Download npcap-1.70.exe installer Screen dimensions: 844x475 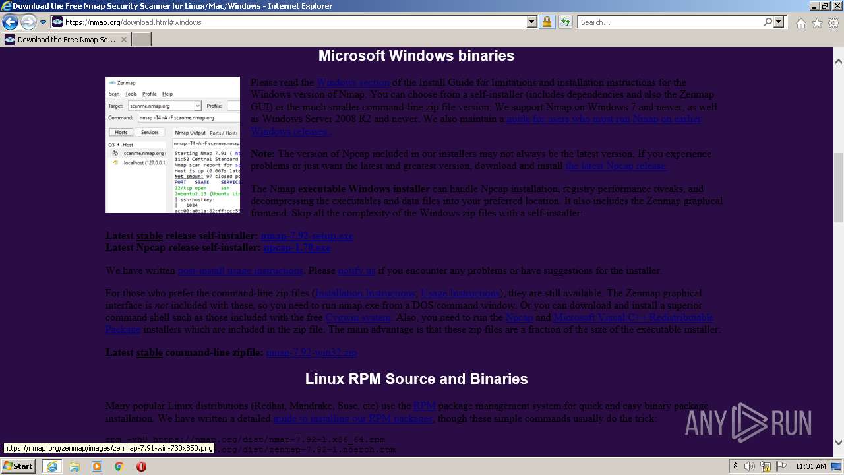(297, 247)
